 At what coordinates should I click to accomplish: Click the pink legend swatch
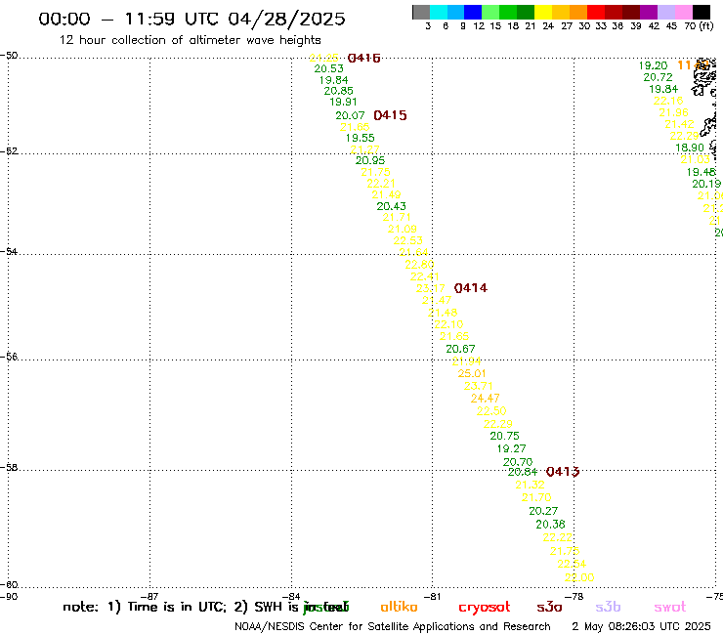pyautogui.click(x=683, y=12)
